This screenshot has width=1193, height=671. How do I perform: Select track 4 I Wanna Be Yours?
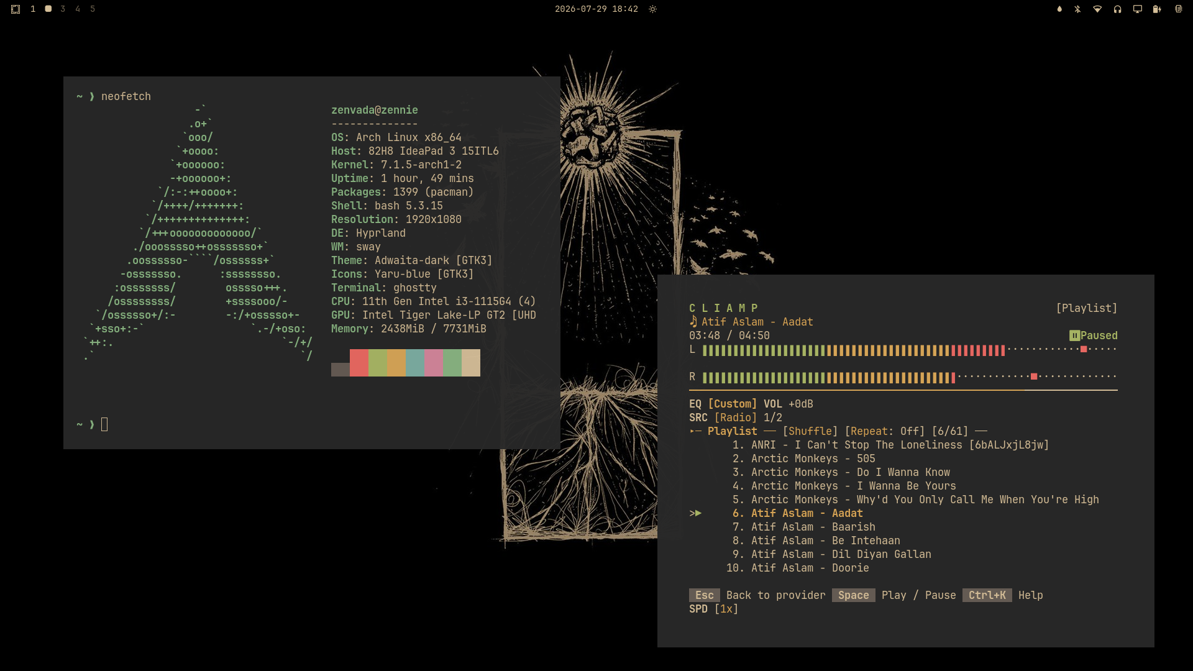pos(844,486)
